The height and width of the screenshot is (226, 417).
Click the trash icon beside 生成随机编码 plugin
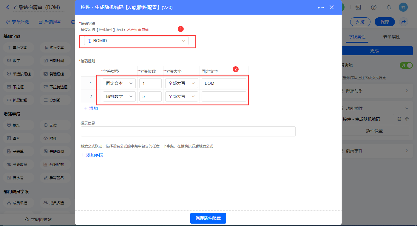click(x=400, y=119)
